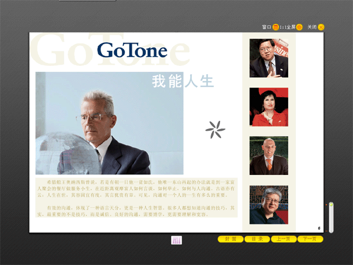Click the page number 6
353x265 pixels.
(x=319, y=228)
